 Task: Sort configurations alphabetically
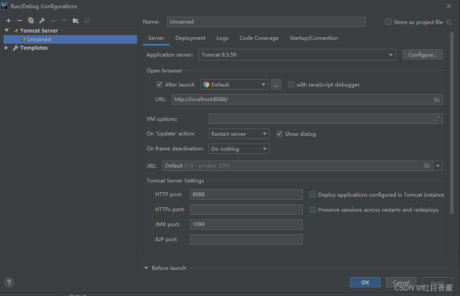(87, 21)
